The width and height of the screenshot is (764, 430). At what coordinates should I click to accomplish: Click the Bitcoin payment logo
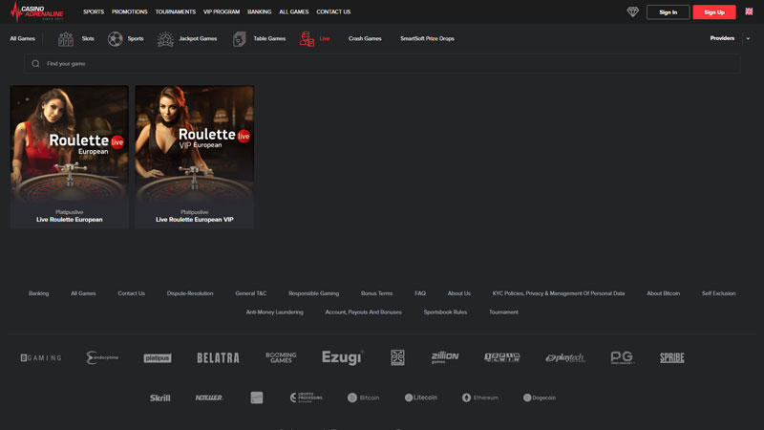pos(364,398)
